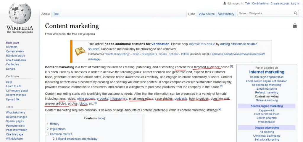Switch to the View history tab
The height and width of the screenshot is (142, 303).
coord(226,14)
